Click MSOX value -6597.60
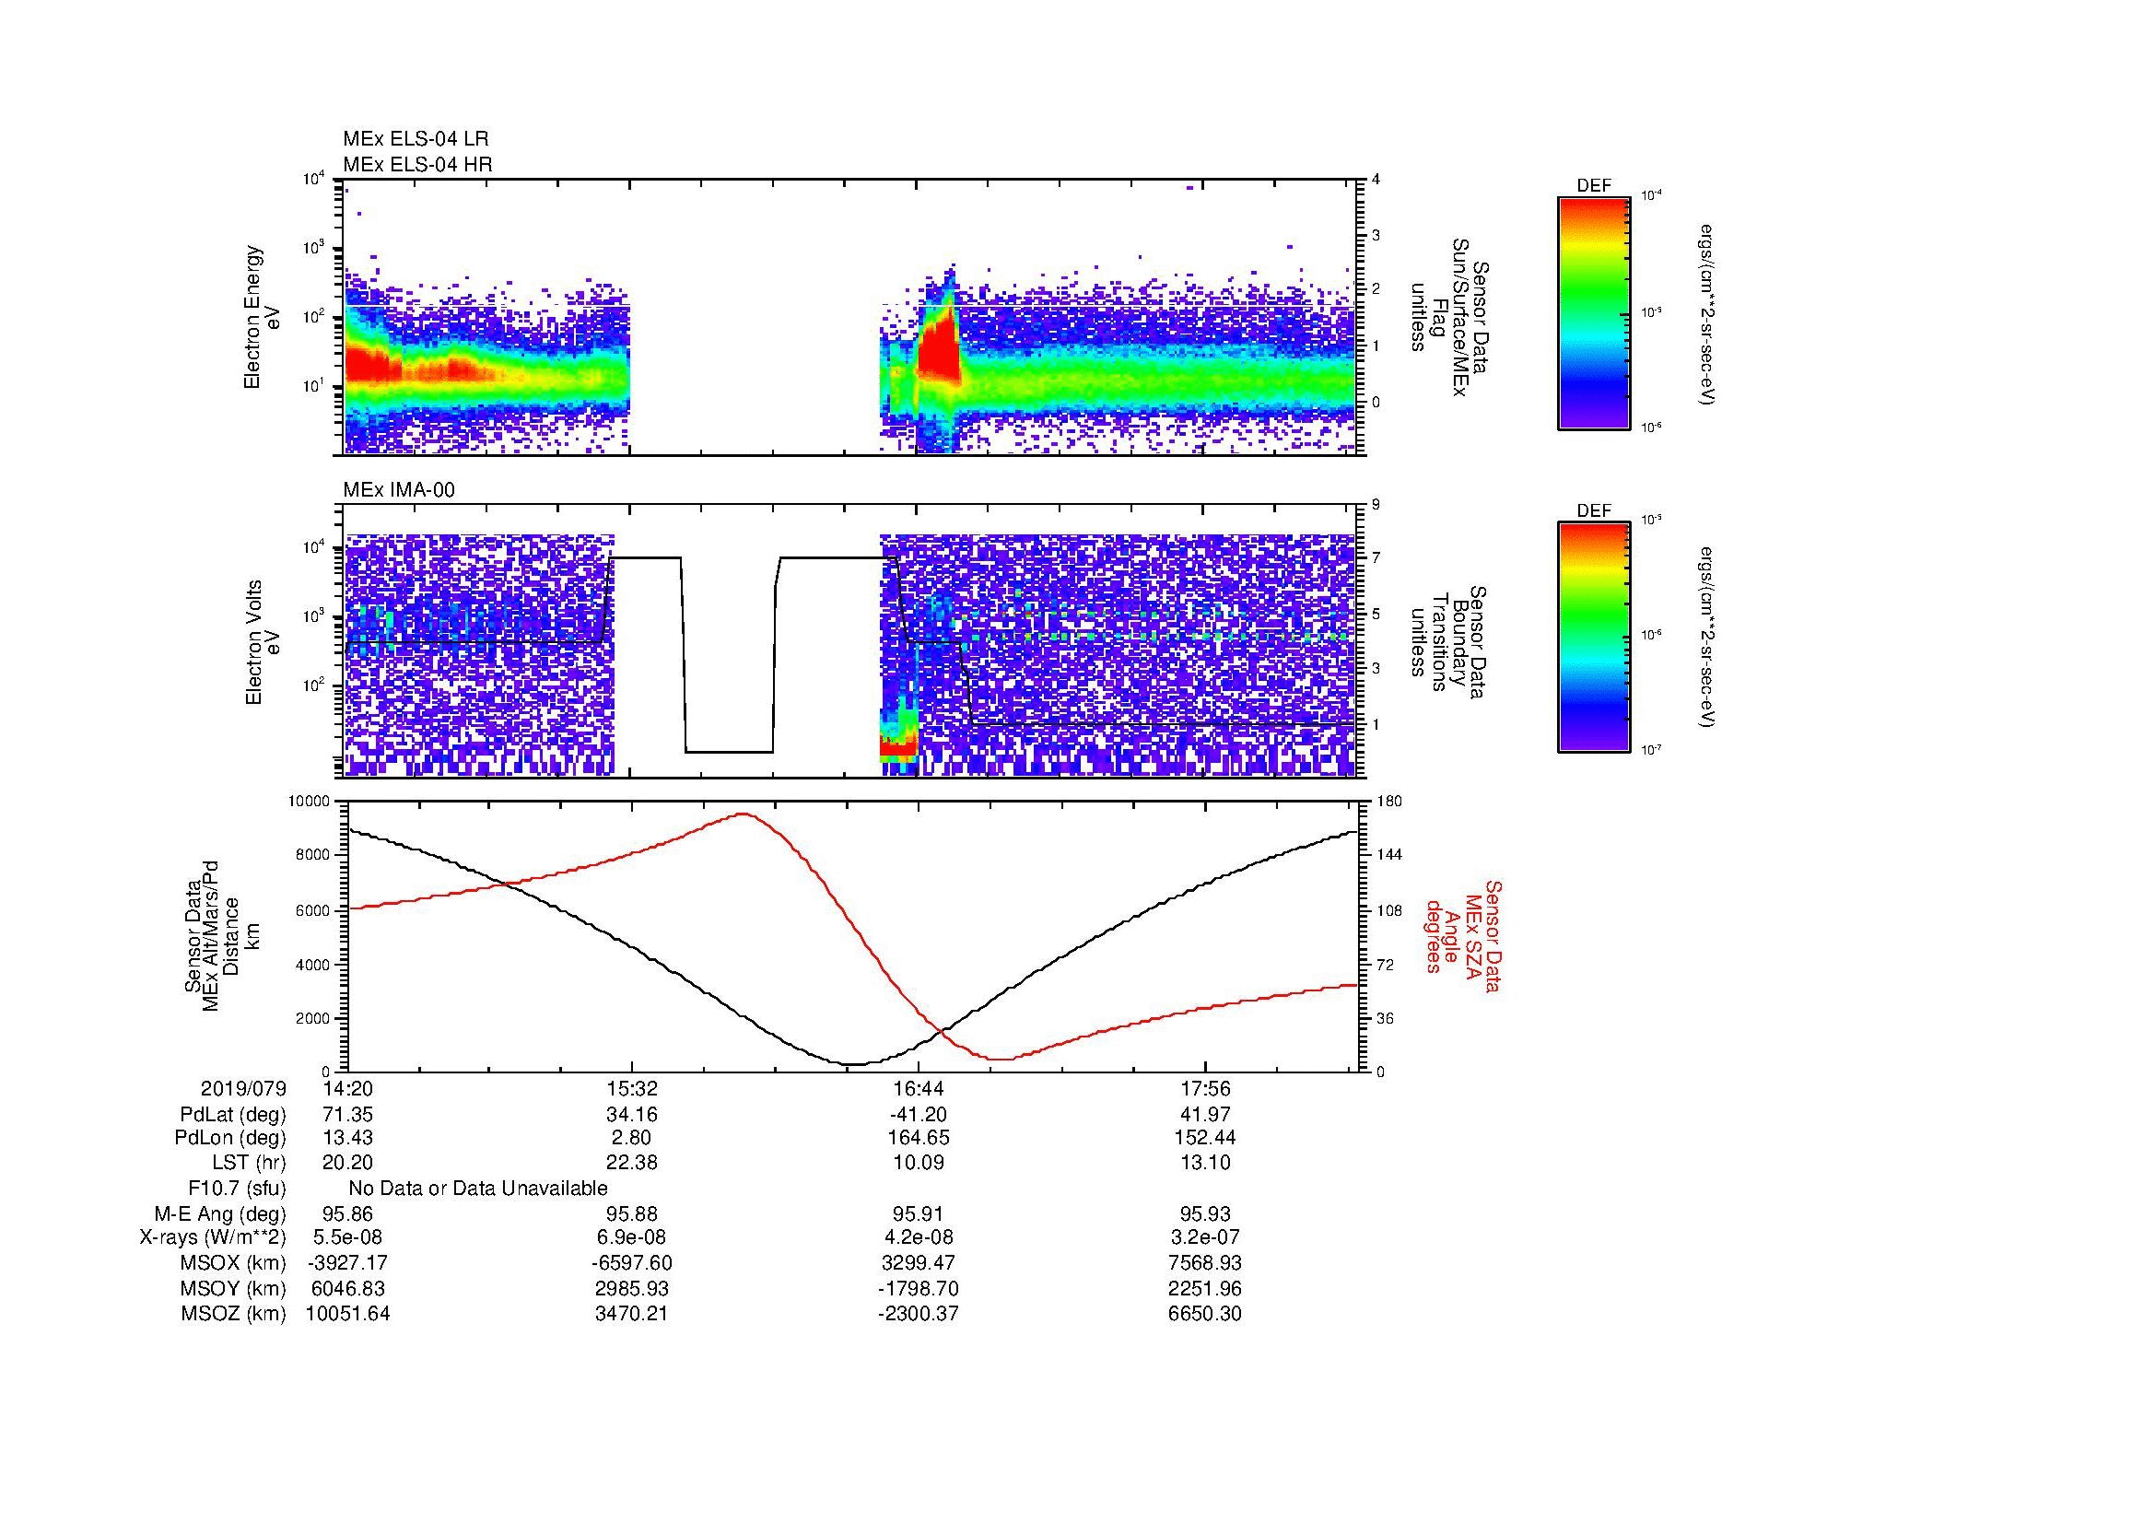2155x1523 pixels. pyautogui.click(x=633, y=1263)
